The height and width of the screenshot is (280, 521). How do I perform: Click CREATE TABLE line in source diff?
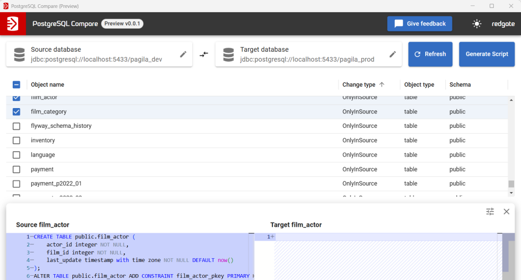[x=85, y=237]
